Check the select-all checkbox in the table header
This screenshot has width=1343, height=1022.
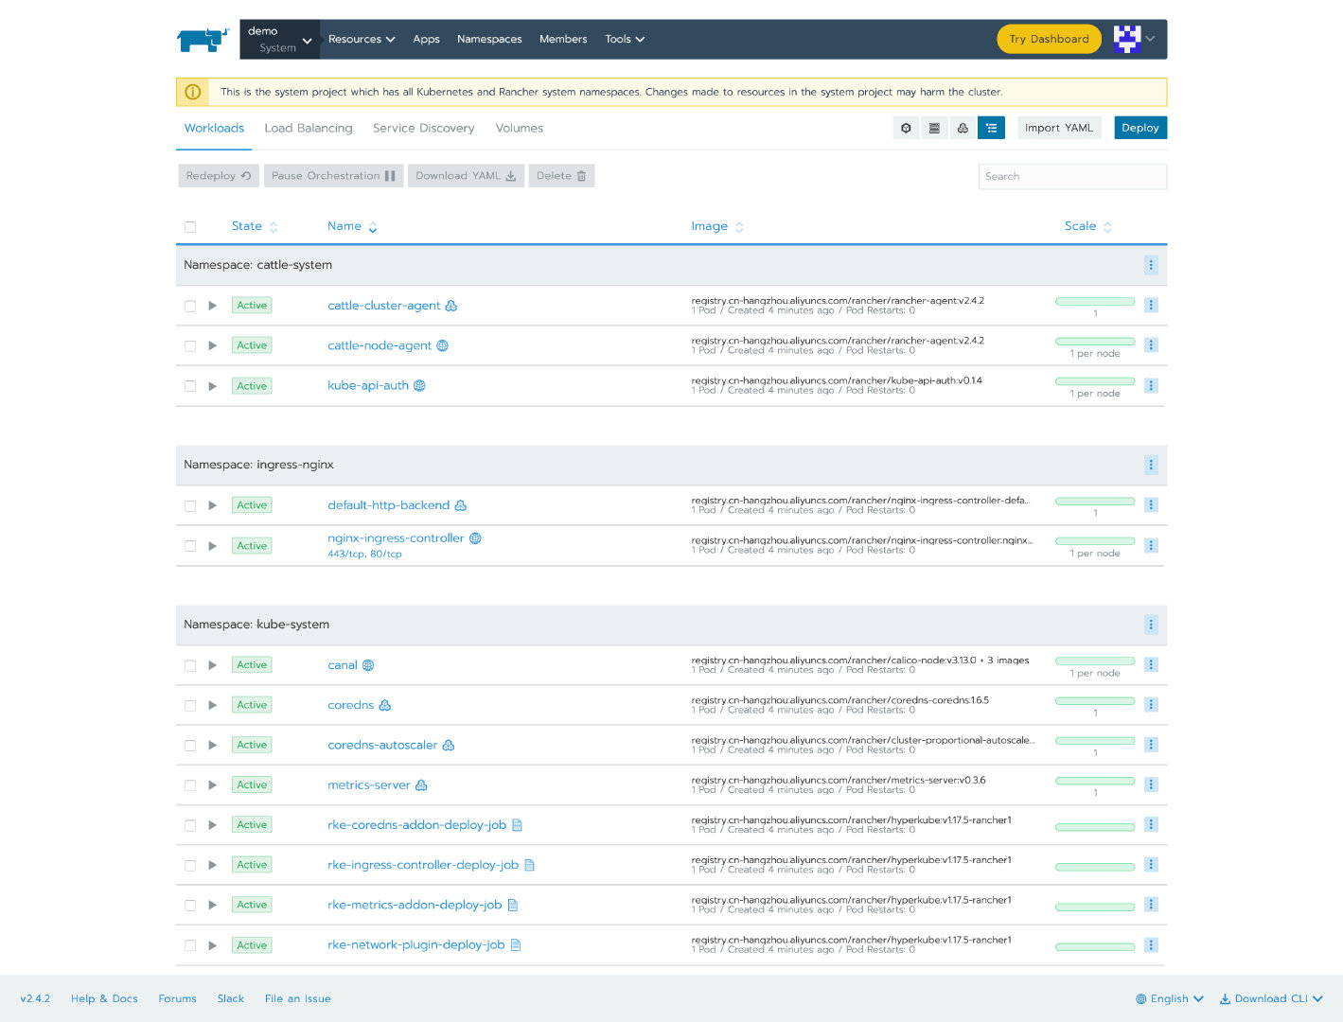point(190,226)
